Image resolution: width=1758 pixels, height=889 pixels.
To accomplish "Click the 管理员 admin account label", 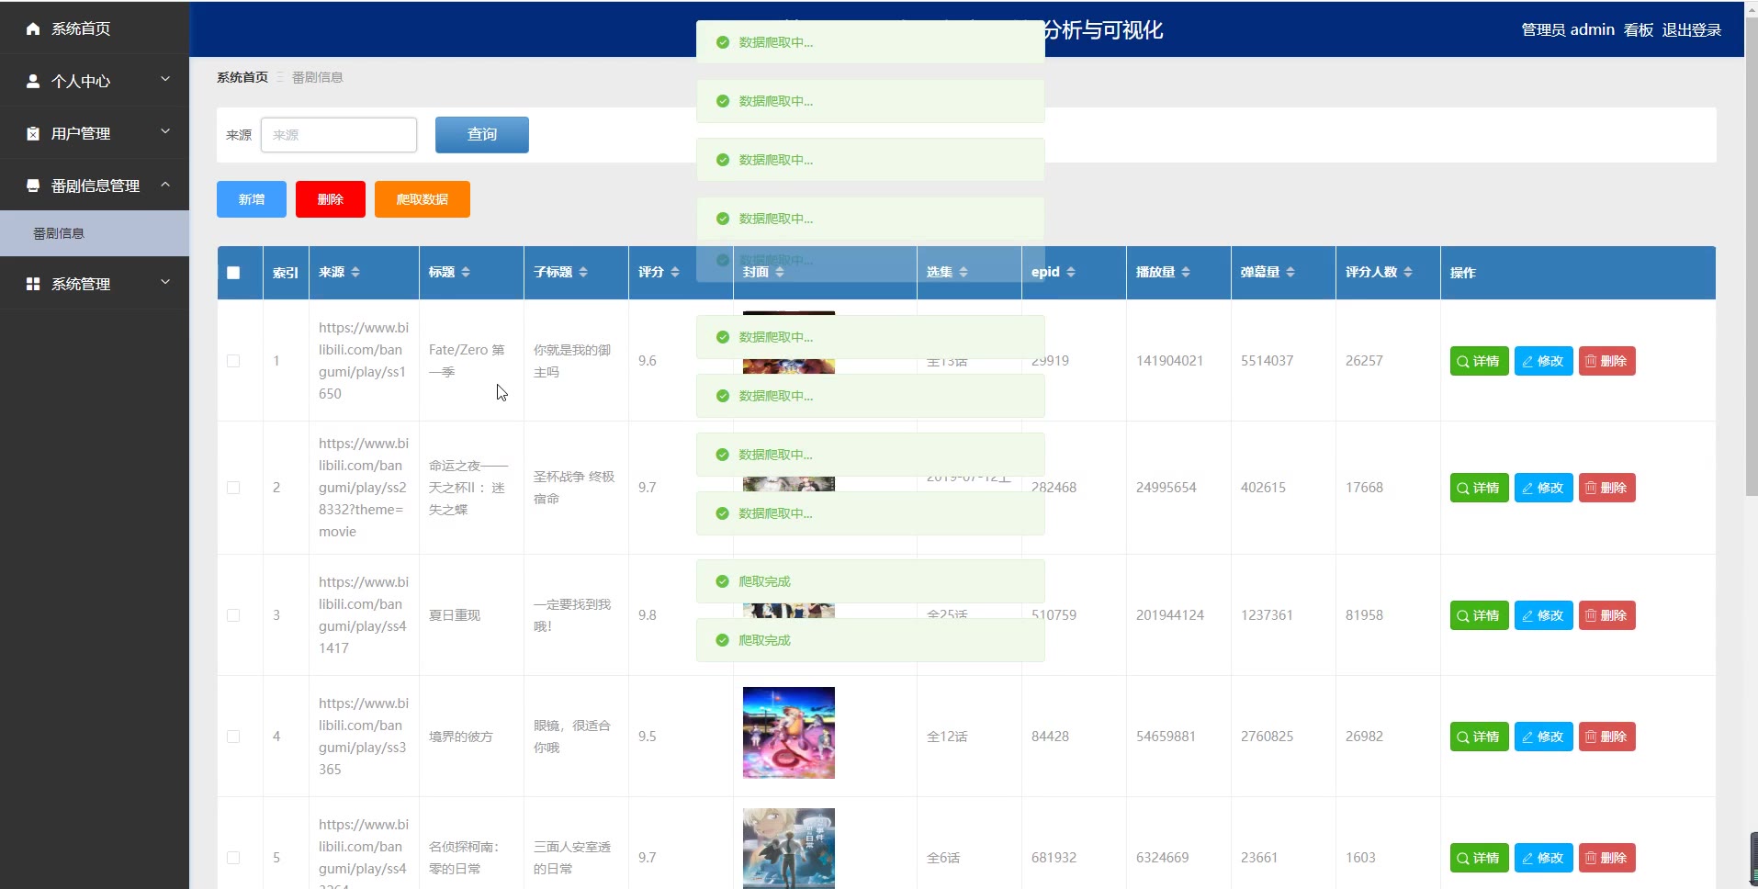I will 1568,30.
